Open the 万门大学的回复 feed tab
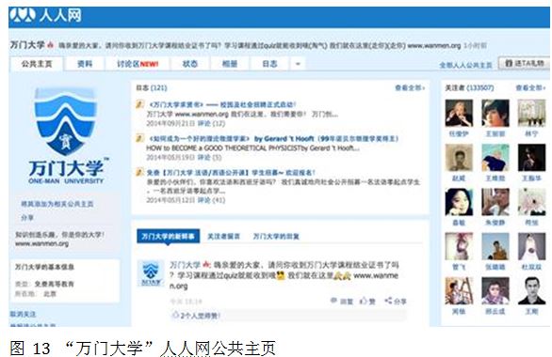The image size is (552, 357). tap(276, 236)
